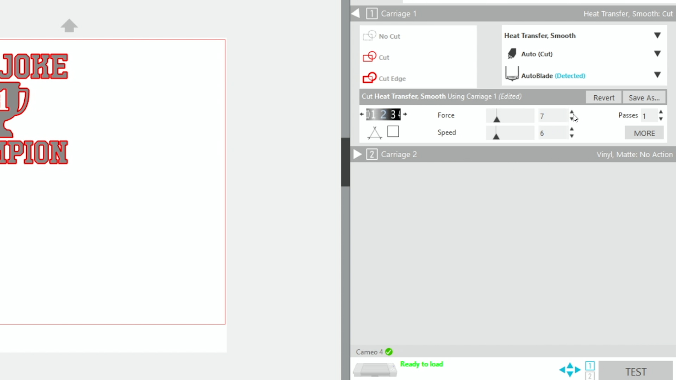This screenshot has width=676, height=380.
Task: Click the blade depth right arrow
Action: point(405,114)
